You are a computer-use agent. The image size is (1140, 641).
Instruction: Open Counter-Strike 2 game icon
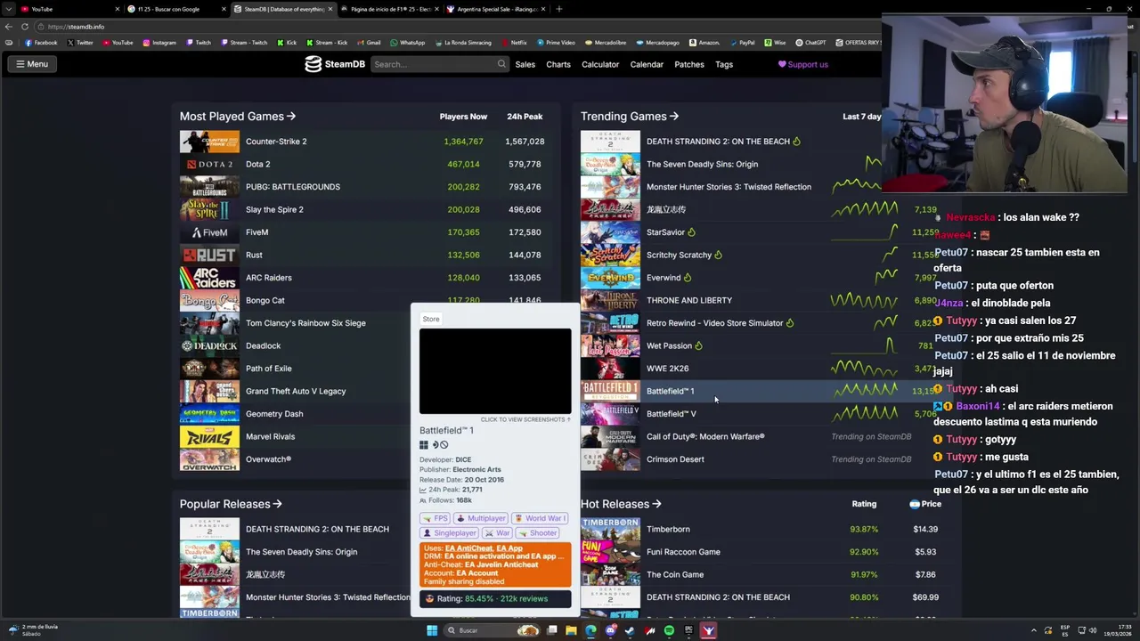coord(209,142)
